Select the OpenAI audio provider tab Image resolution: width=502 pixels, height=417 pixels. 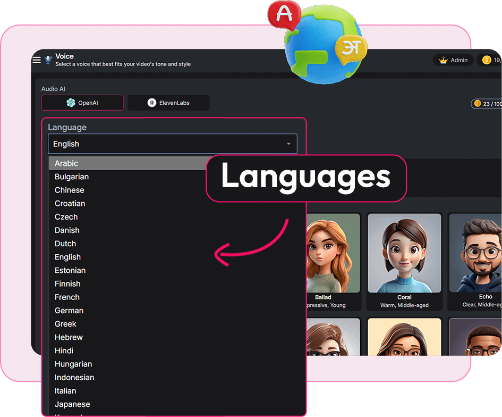[x=82, y=103]
